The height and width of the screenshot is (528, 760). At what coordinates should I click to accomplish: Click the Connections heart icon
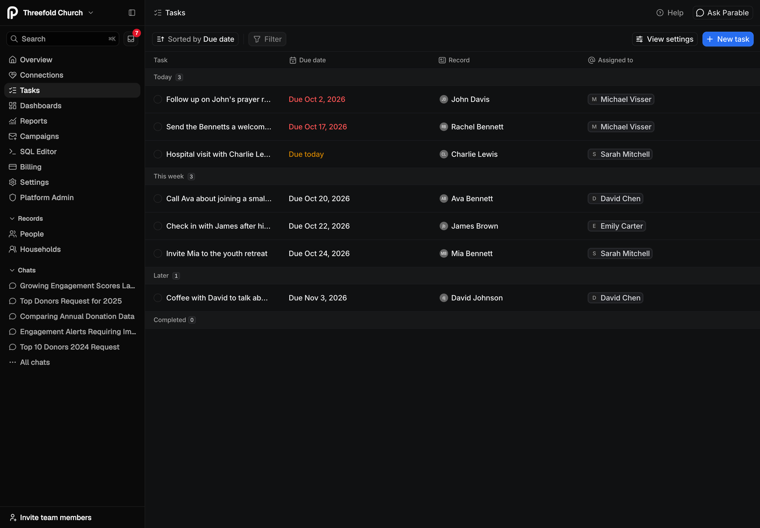pos(13,75)
